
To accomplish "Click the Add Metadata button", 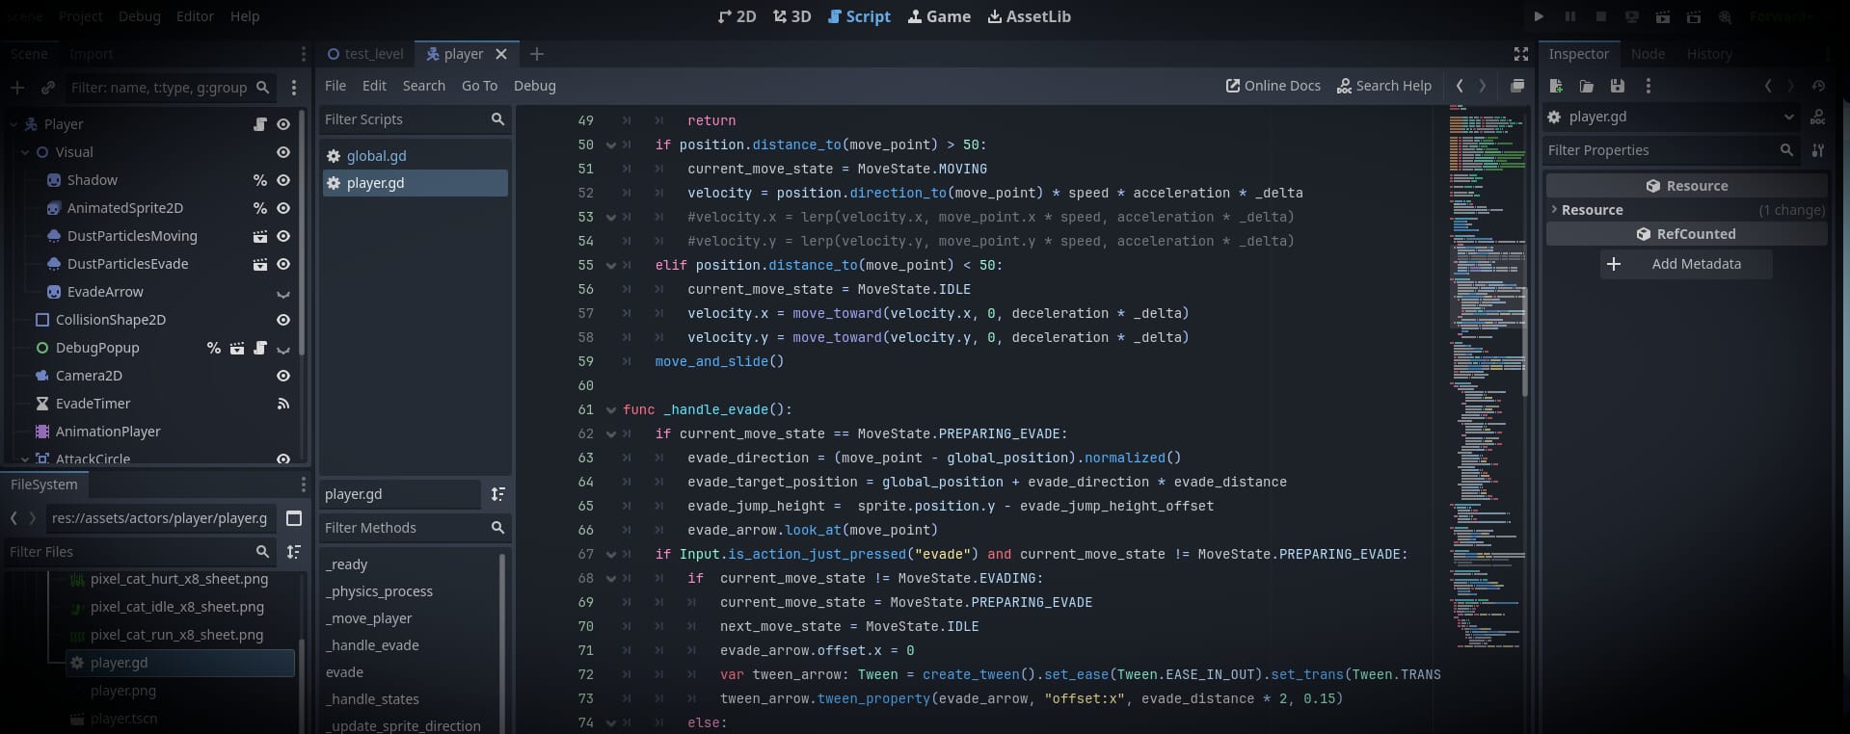I will click(1685, 264).
